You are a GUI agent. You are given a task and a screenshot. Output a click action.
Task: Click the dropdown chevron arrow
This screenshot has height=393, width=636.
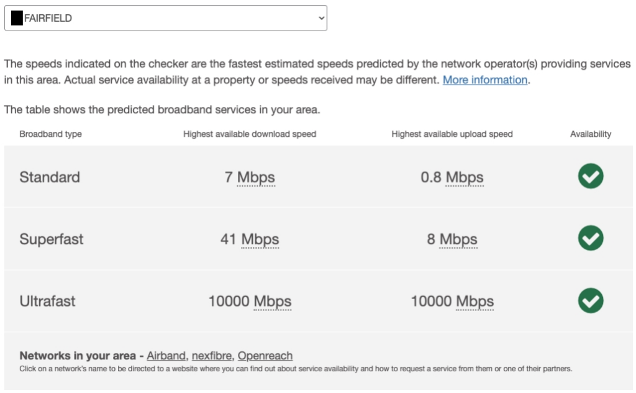click(x=321, y=18)
